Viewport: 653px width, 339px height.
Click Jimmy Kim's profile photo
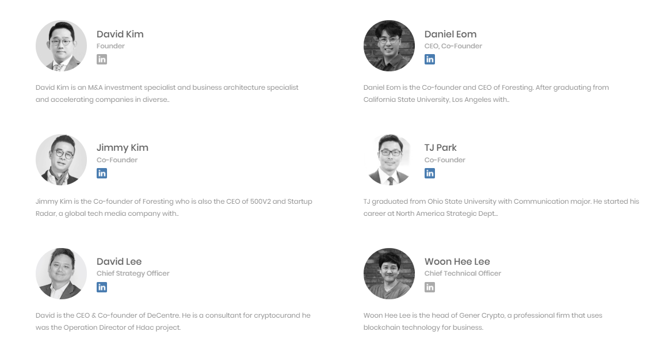point(61,159)
